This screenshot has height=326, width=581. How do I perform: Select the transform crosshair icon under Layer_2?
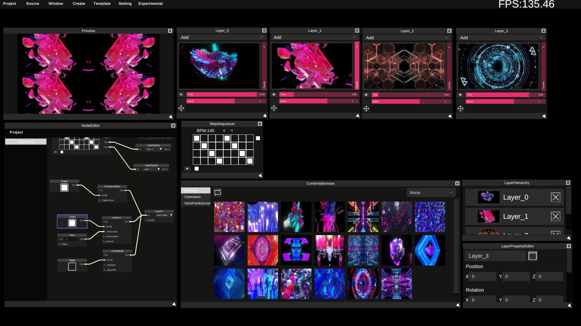tap(366, 108)
